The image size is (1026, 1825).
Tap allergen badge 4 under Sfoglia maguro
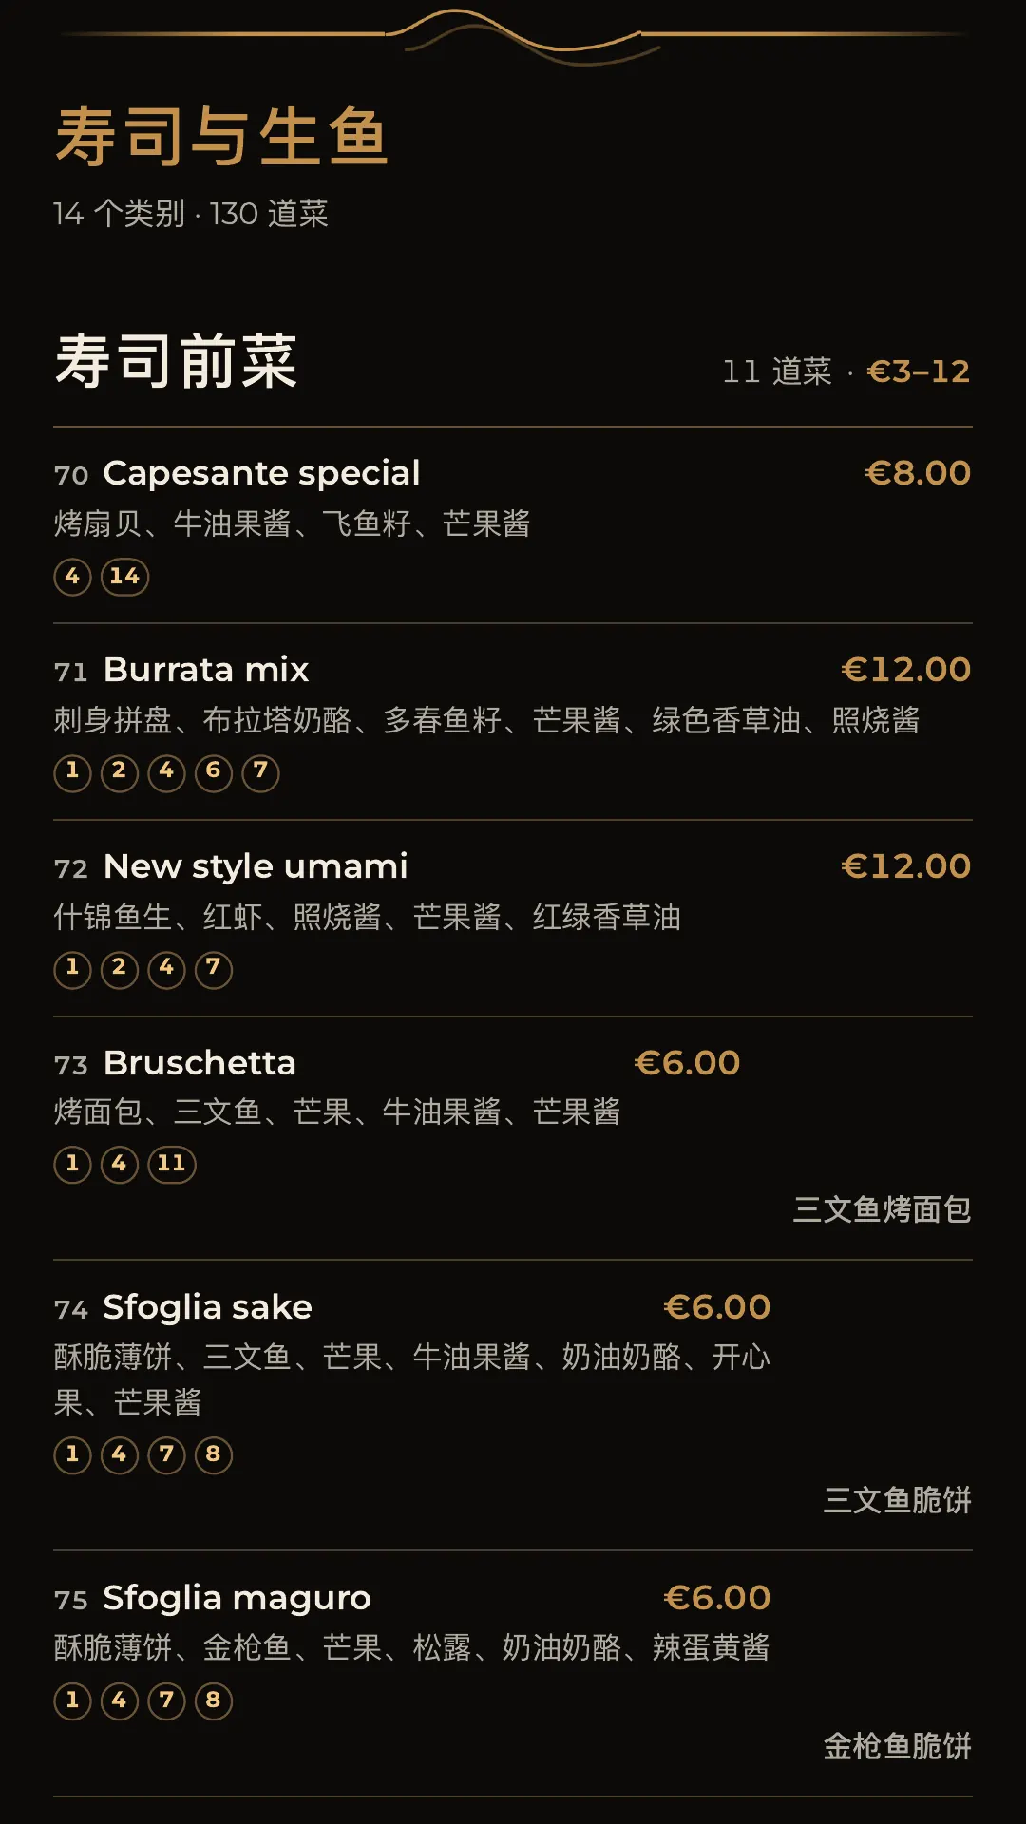[x=120, y=1701]
